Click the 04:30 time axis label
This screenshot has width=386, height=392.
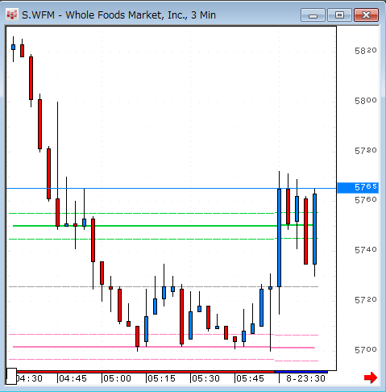29,378
